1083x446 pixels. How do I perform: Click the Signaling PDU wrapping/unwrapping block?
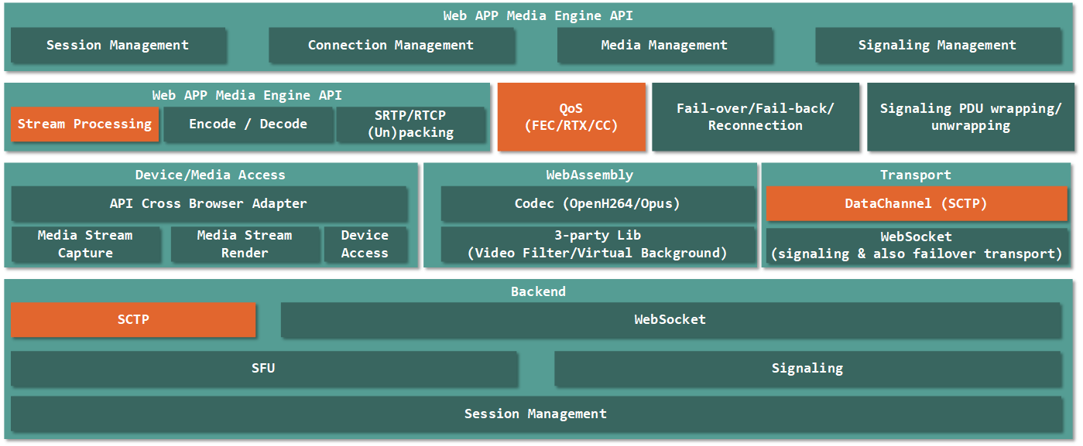(x=970, y=117)
